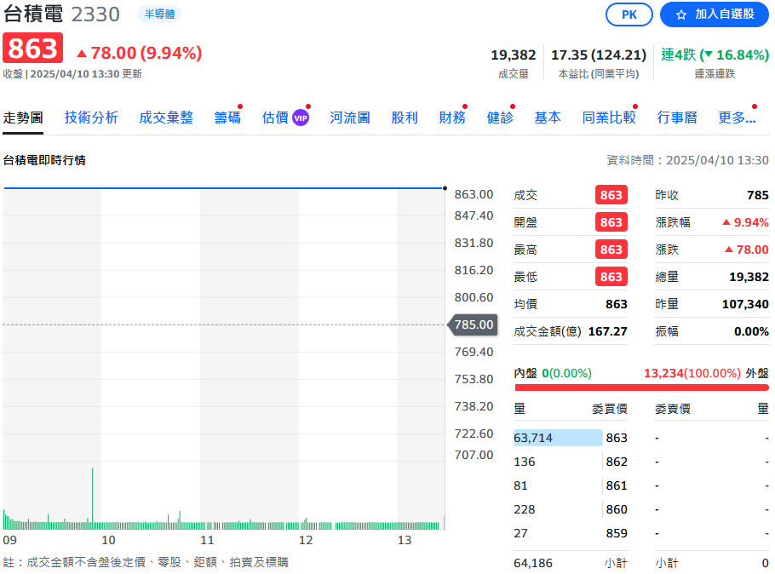
Task: Click the bid price 862 row
Action: (571, 462)
